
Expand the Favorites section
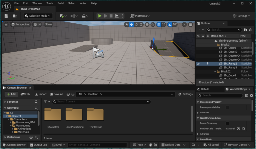[x=5, y=102]
